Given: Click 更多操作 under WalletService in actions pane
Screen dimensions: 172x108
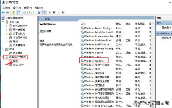Looking at the screenshot, I should point(166,38).
